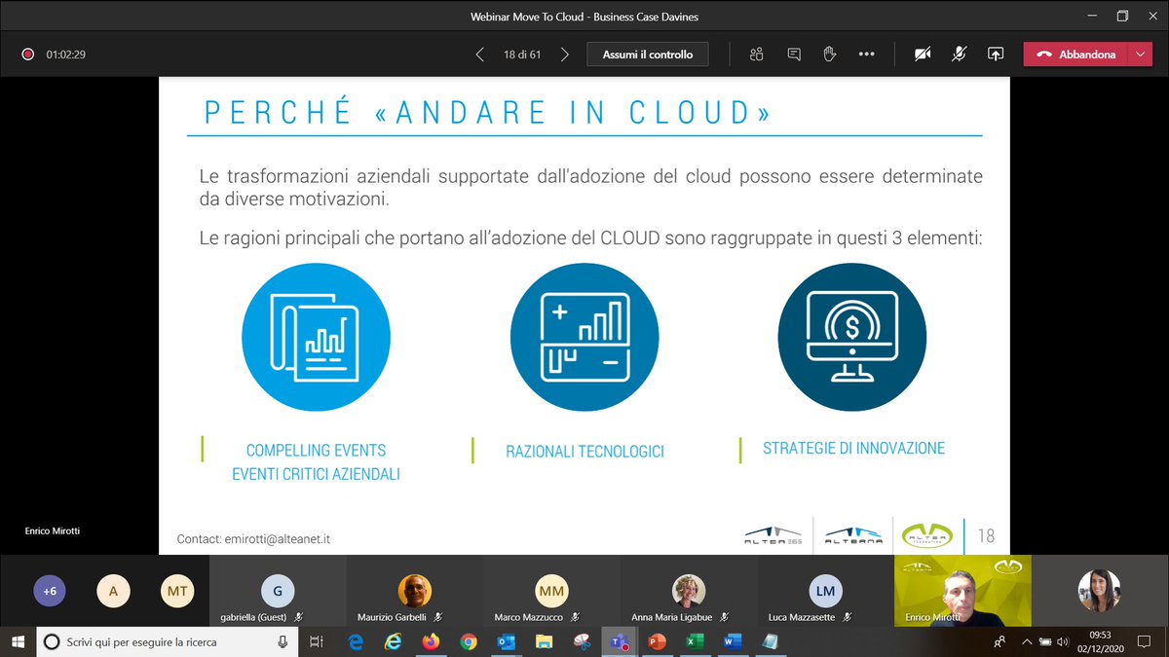Open the participants panel

tap(756, 54)
